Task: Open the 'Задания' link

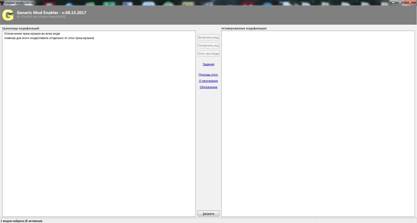Action: [x=208, y=64]
